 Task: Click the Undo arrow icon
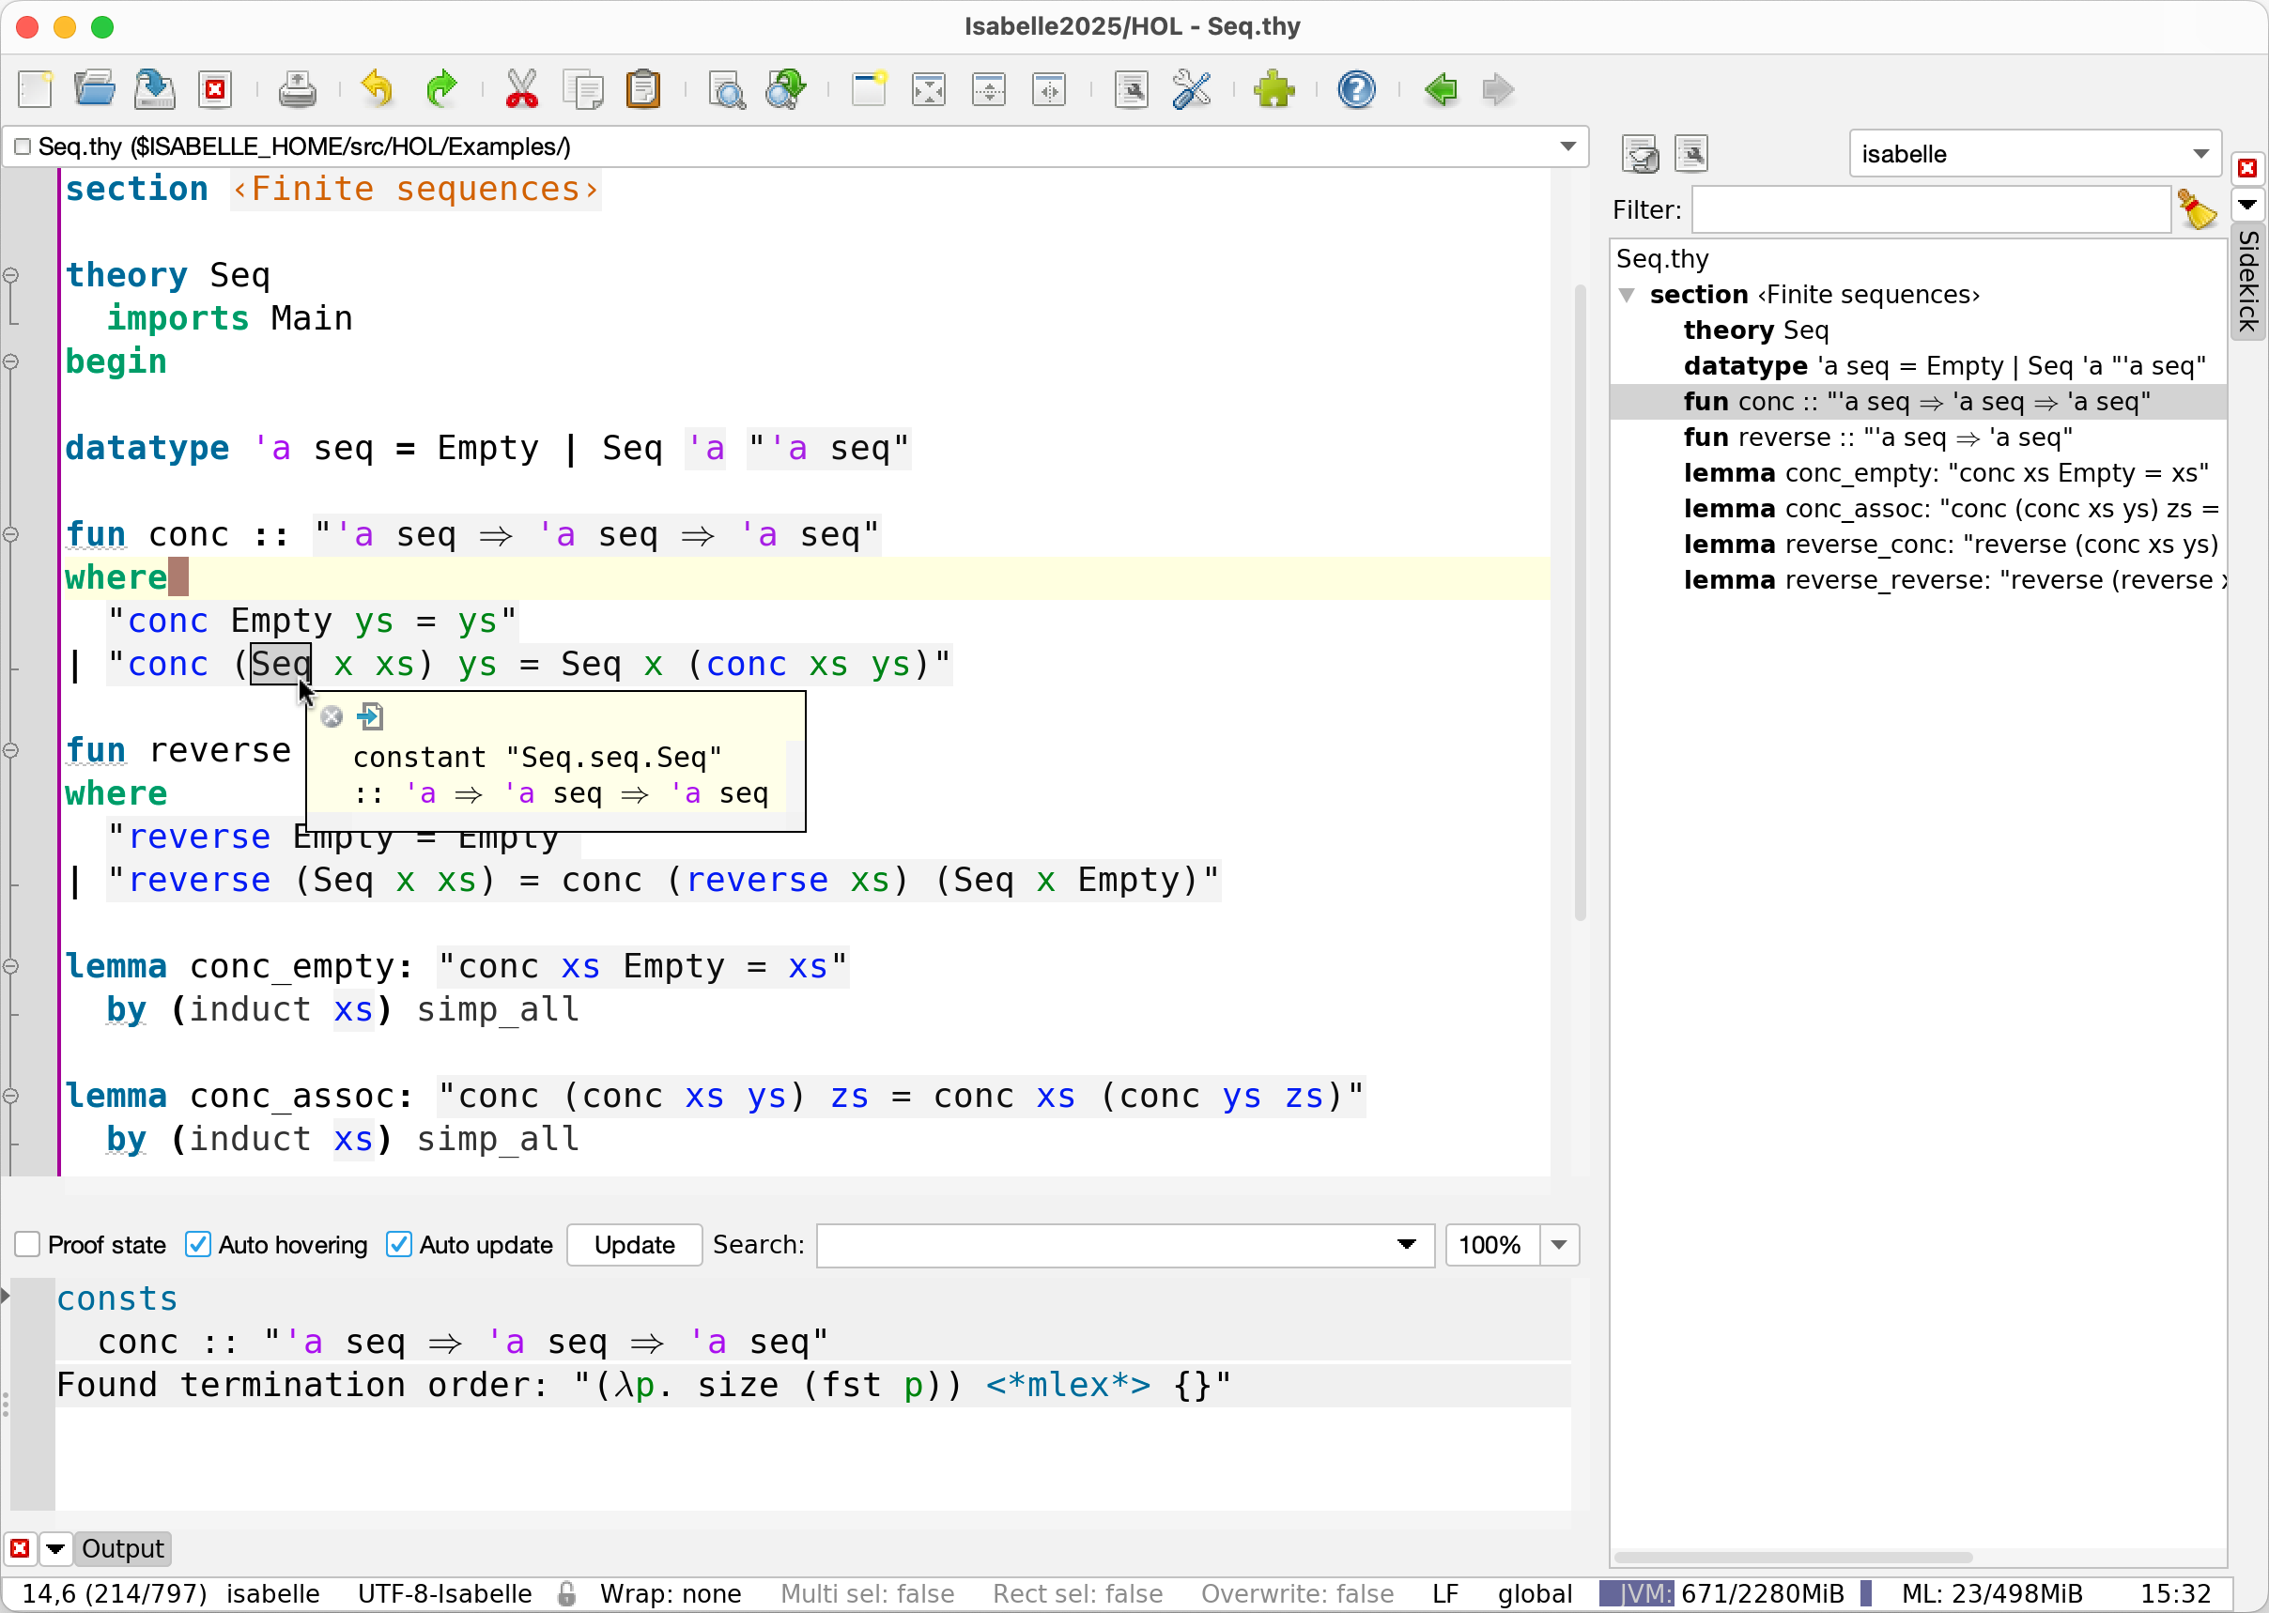[x=378, y=89]
